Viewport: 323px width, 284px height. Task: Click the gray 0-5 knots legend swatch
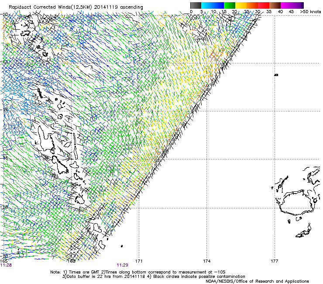tap(196, 5)
